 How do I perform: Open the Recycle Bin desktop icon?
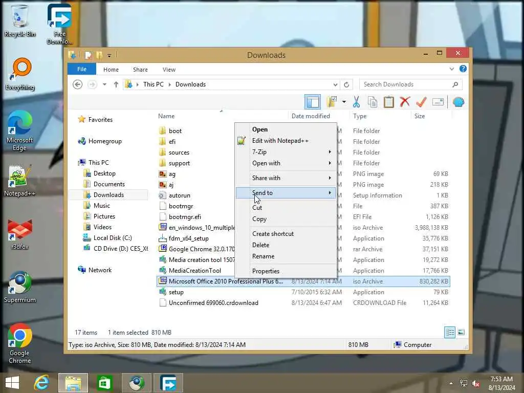tap(20, 20)
